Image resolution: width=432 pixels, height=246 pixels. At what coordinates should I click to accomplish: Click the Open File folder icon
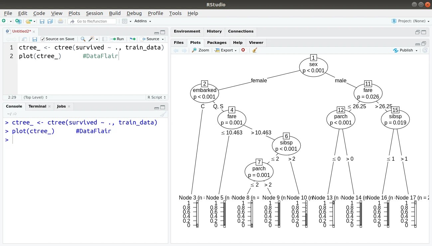tap(28, 21)
